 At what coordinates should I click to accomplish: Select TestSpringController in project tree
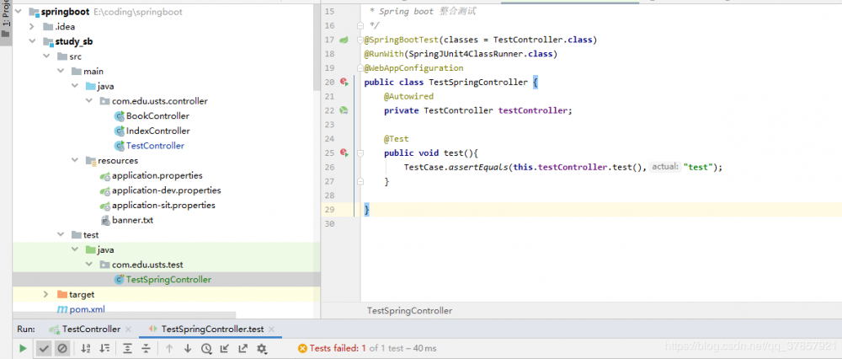168,280
